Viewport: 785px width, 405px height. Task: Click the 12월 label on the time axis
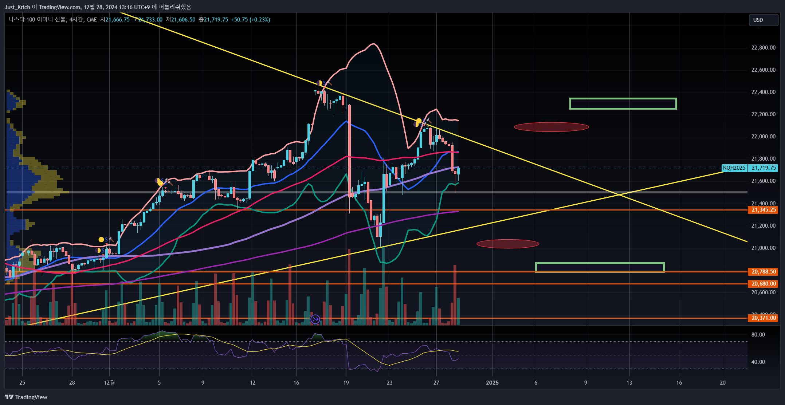pos(109,383)
